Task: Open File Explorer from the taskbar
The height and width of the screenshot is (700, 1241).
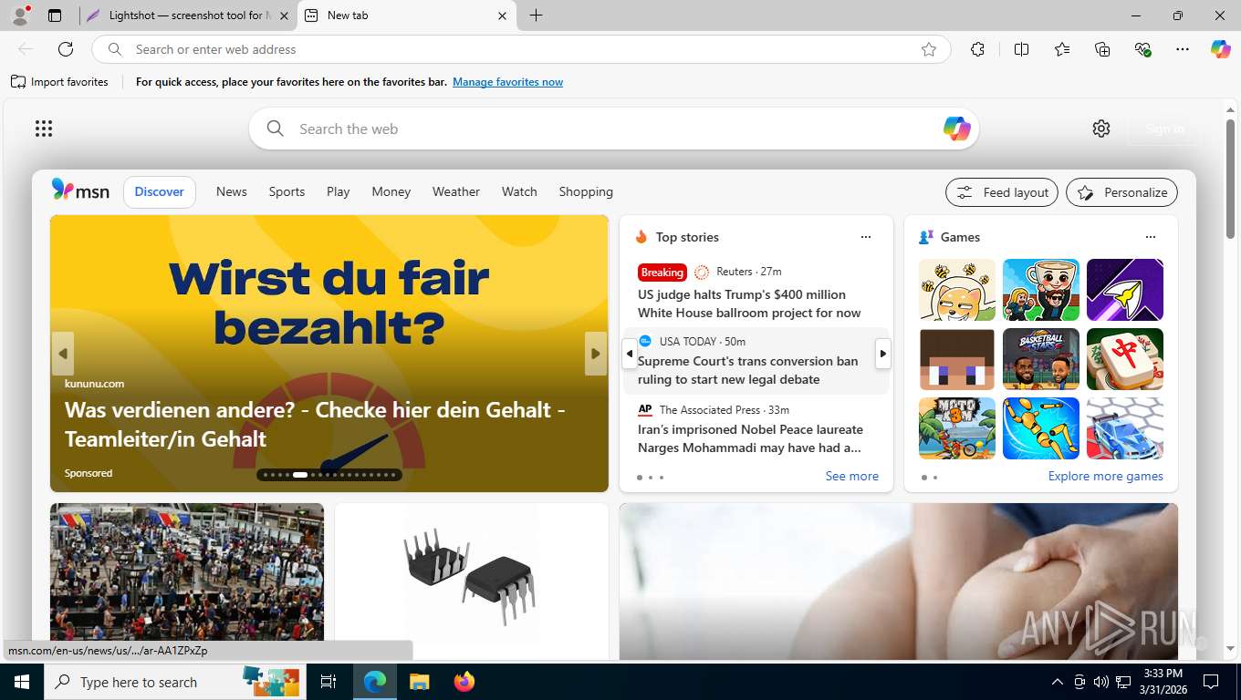Action: click(x=419, y=682)
